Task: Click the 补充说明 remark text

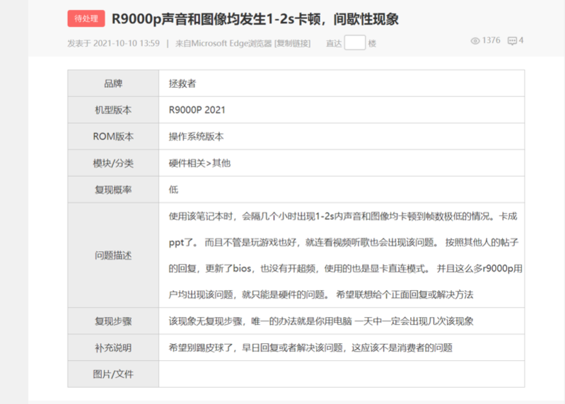Action: tap(310, 347)
